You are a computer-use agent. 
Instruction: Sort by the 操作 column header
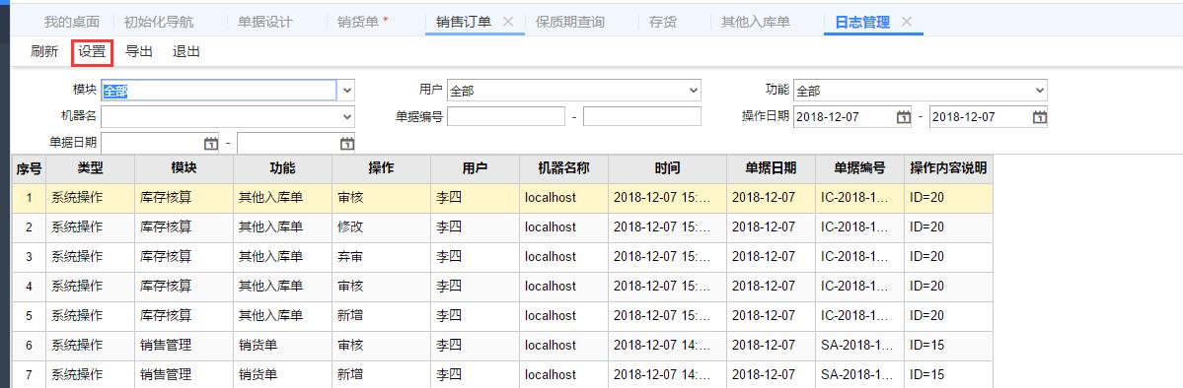pyautogui.click(x=381, y=168)
